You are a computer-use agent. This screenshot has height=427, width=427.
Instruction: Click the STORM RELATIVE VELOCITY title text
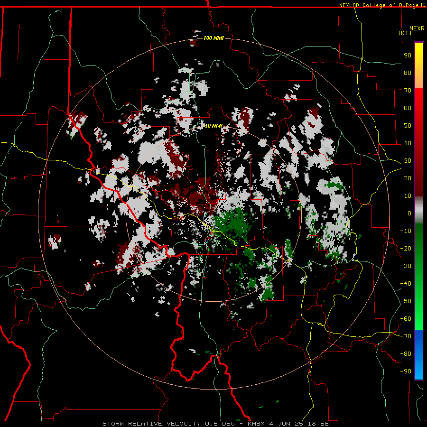(151, 424)
